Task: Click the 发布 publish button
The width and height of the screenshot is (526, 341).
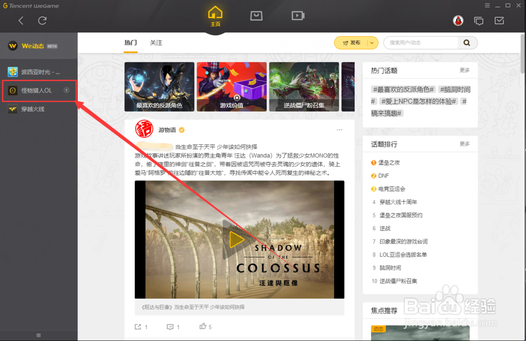Action: [353, 43]
